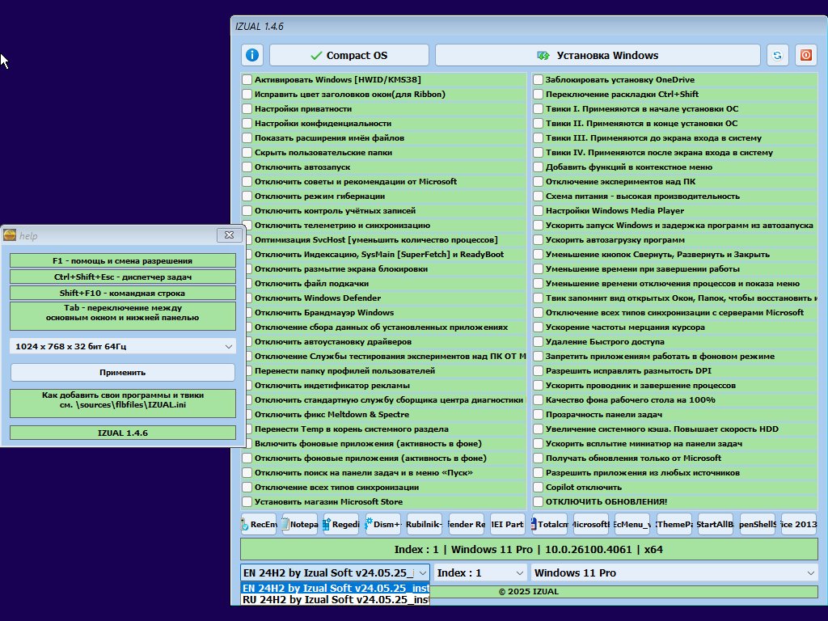Check Настройки приватности option
This screenshot has height=621, width=828.
247,109
